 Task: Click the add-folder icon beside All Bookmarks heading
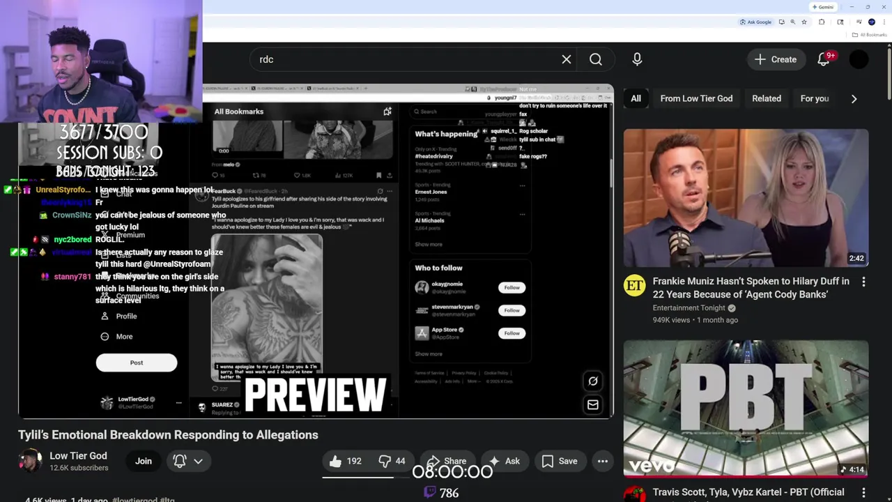pyautogui.click(x=387, y=112)
